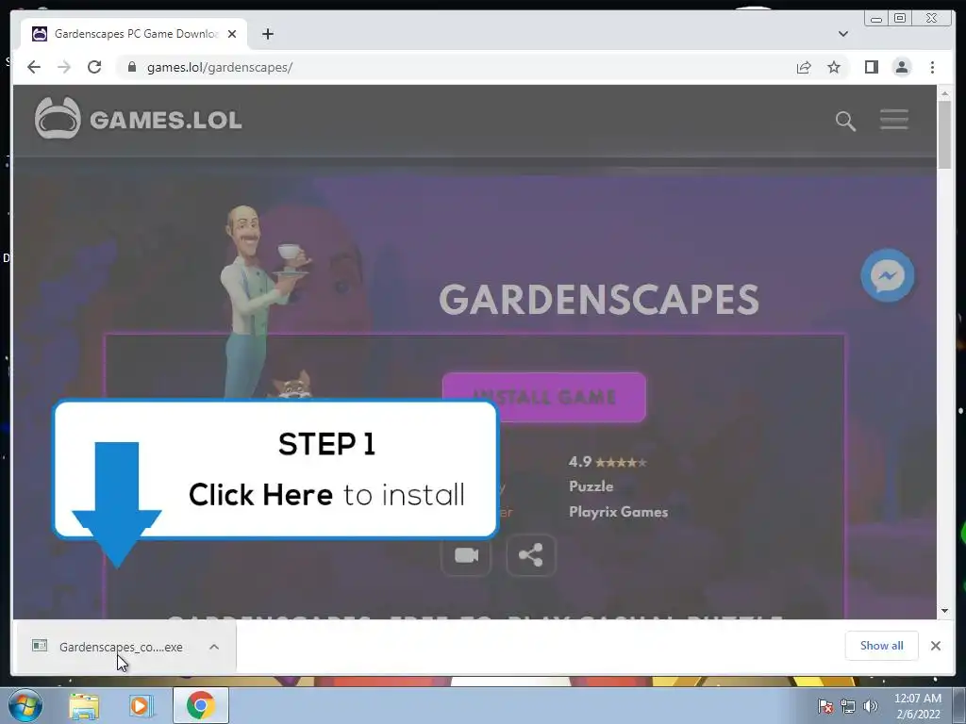
Task: Switch to the Gardenscapes PC Game tab
Action: click(x=134, y=34)
